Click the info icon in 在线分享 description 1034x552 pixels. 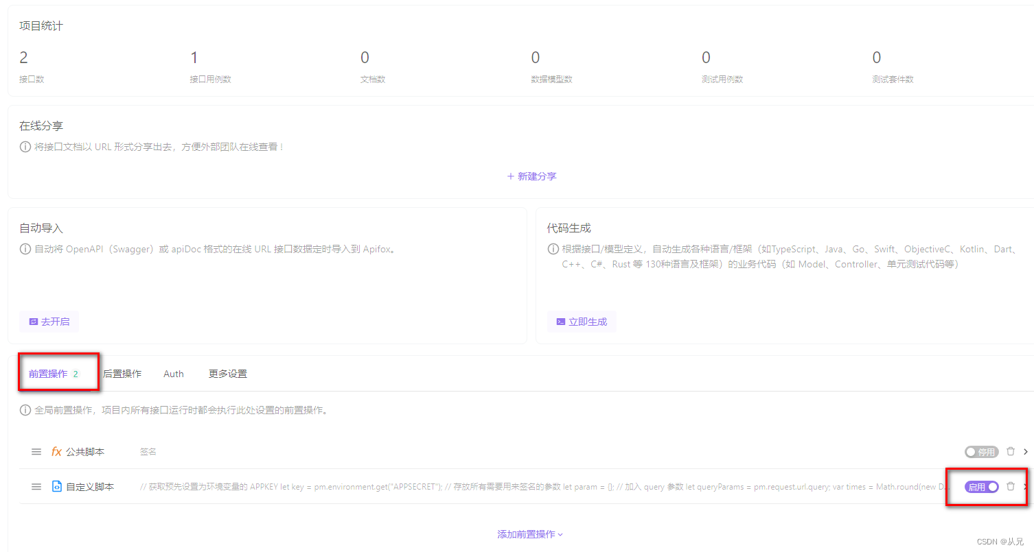(x=25, y=147)
